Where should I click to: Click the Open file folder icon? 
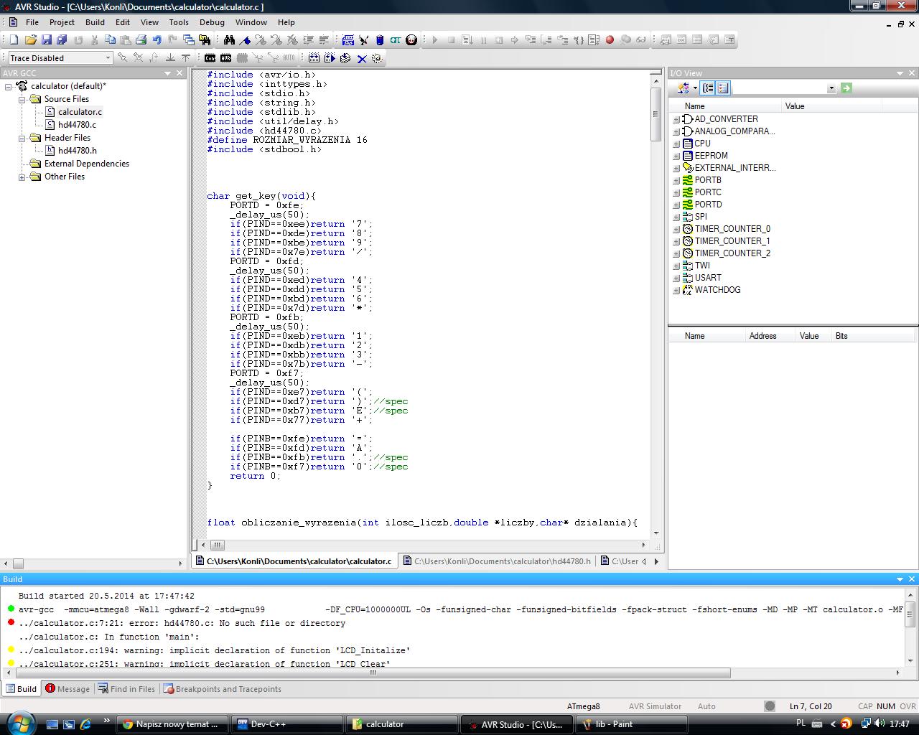[31, 40]
